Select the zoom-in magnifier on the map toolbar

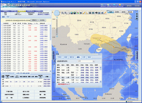(x=62, y=13)
